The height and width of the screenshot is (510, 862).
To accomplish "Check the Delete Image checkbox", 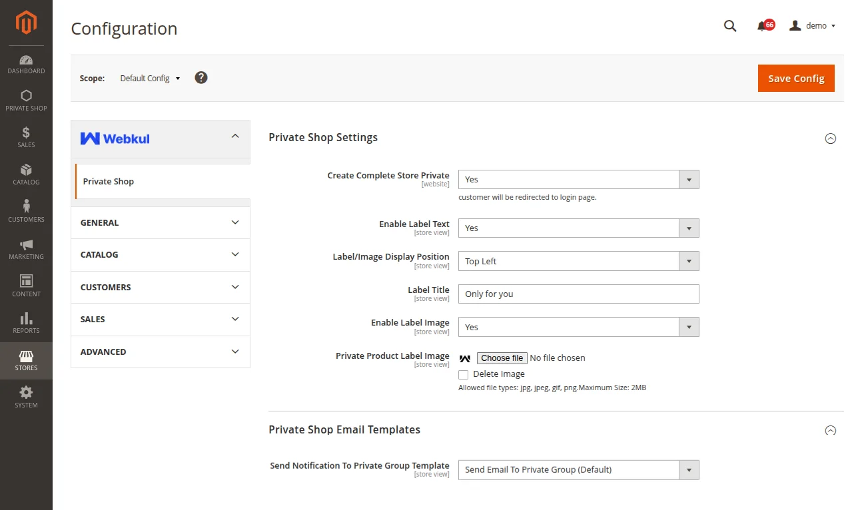I will [x=464, y=374].
